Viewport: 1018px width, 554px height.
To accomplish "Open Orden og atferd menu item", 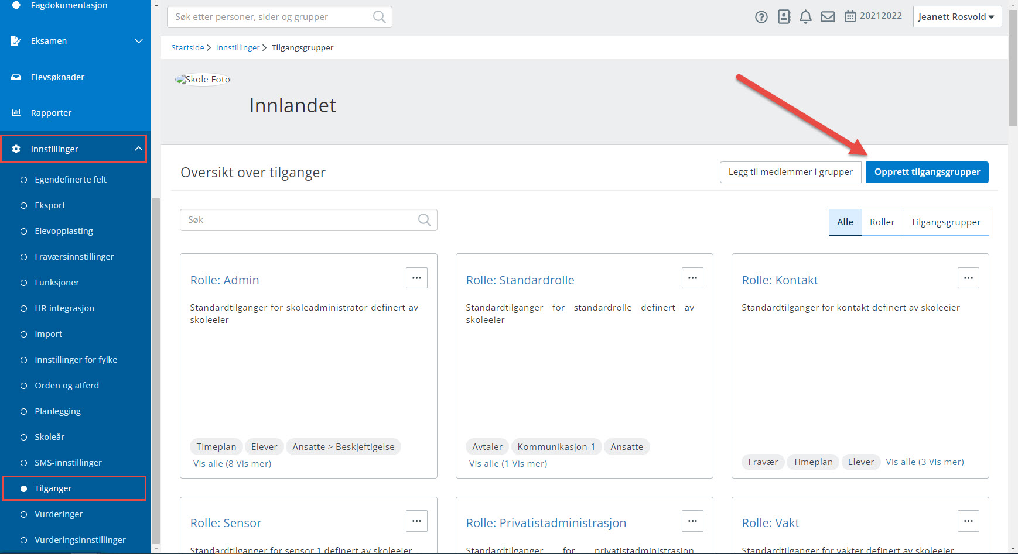I will click(x=67, y=386).
